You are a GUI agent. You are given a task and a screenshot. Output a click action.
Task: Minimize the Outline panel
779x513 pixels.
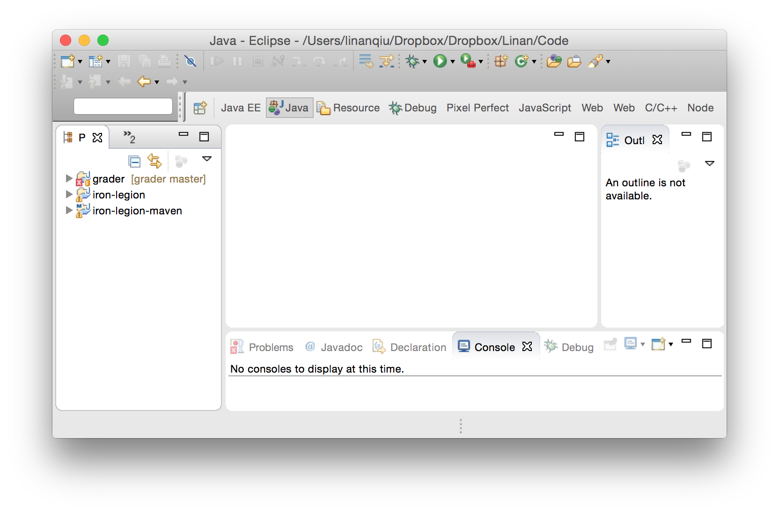[x=686, y=134]
